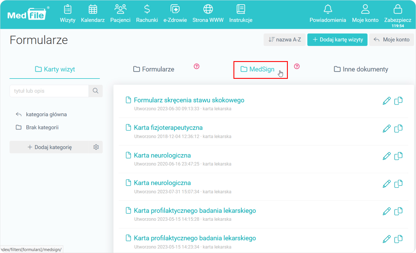Click the MedFile logo
This screenshot has width=416, height=253.
[x=28, y=14]
